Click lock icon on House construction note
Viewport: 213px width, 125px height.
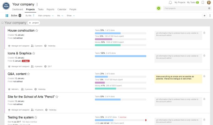pyautogui.click(x=204, y=33)
